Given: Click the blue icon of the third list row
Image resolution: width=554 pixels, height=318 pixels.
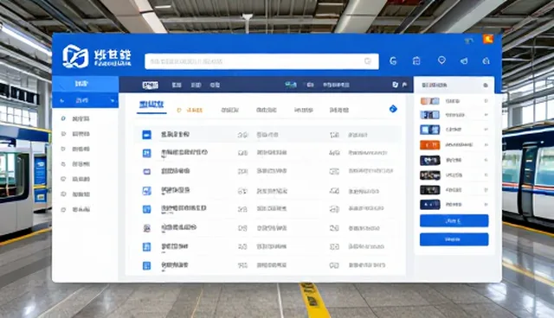Looking at the screenshot, I should coord(146,172).
